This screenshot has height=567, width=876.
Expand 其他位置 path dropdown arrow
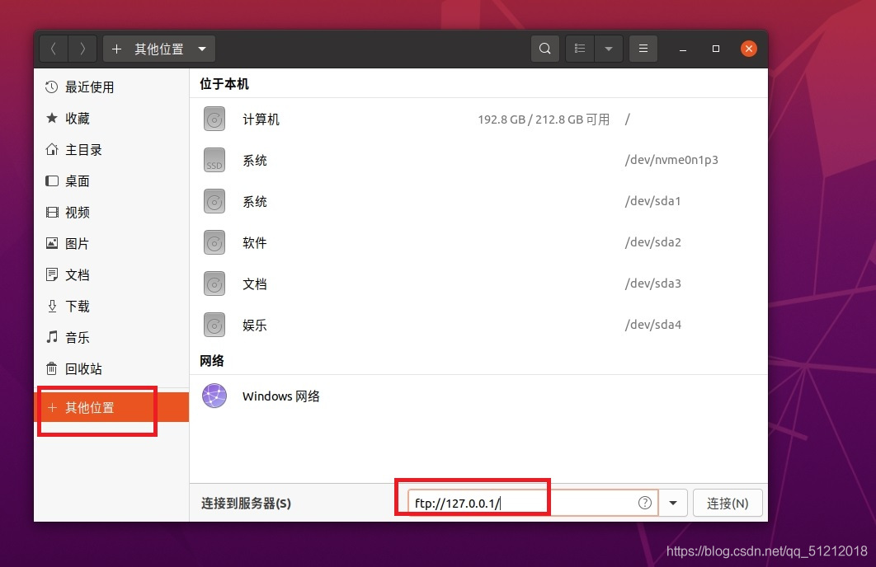[x=202, y=49]
